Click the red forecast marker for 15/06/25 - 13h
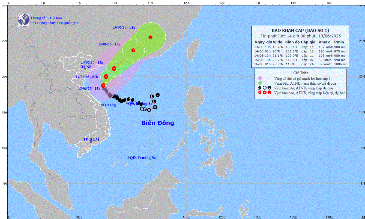 (133, 50)
